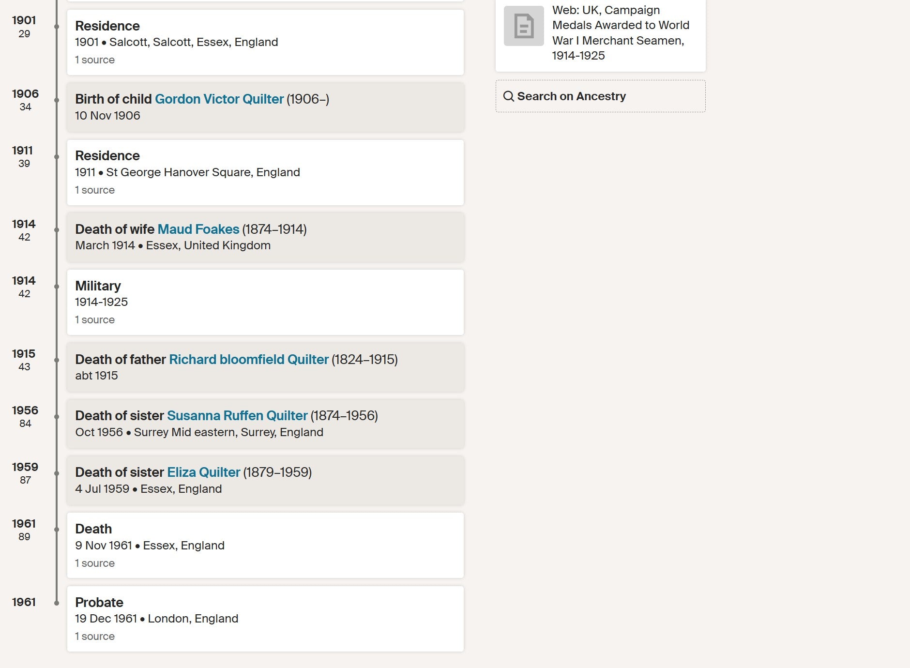Open the Campaign Medals Merchant Seamen record
910x668 pixels.
[x=621, y=32]
